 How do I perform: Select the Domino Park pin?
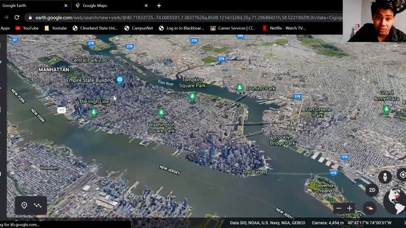click(x=240, y=88)
